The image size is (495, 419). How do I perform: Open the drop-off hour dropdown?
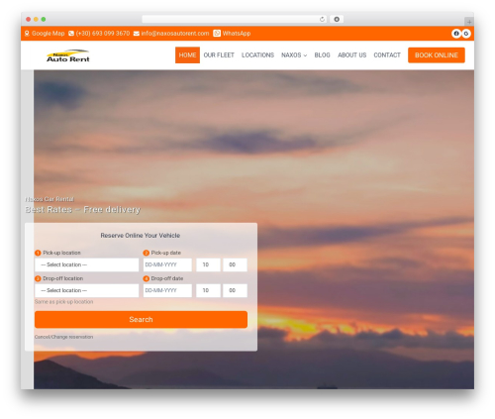208,290
